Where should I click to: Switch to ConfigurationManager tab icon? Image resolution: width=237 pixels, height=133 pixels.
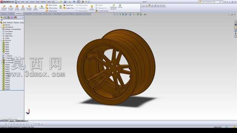click(8, 17)
